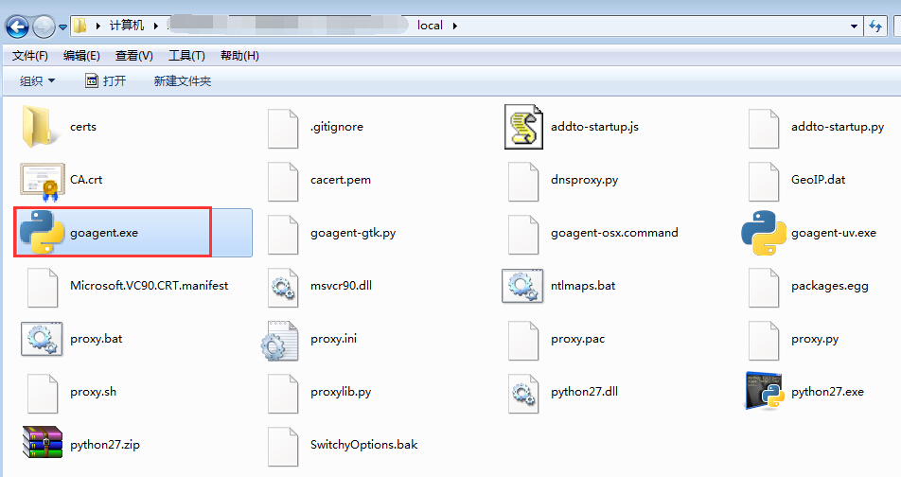The height and width of the screenshot is (477, 901).
Task: Select the proxy.py file icon
Action: [764, 341]
